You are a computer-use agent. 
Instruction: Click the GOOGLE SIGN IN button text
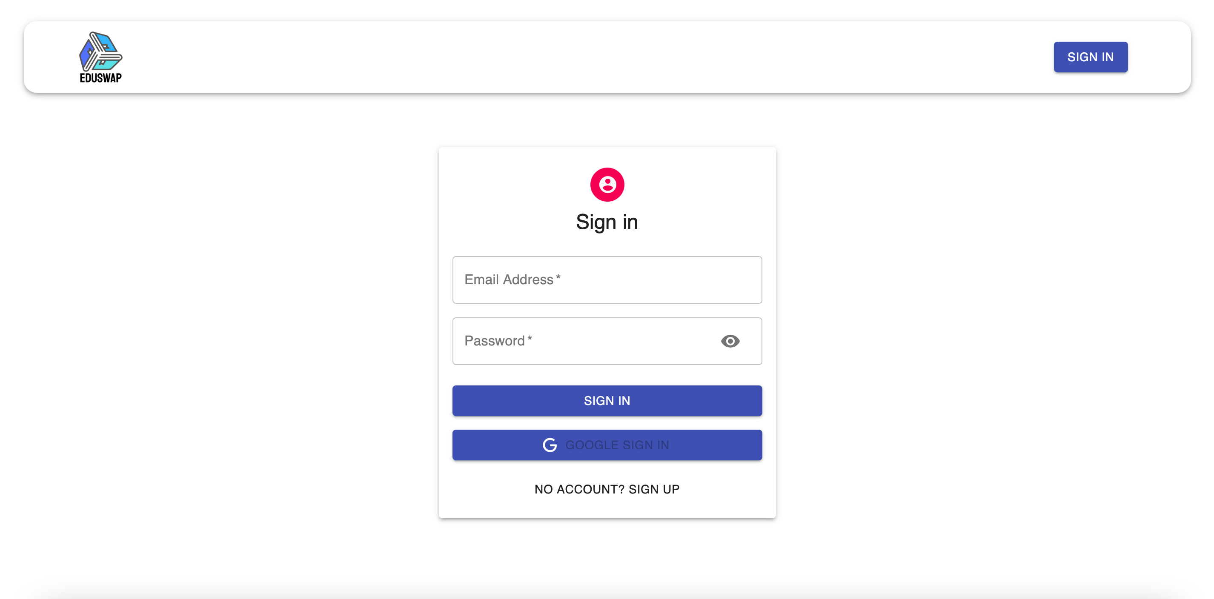[x=617, y=445]
